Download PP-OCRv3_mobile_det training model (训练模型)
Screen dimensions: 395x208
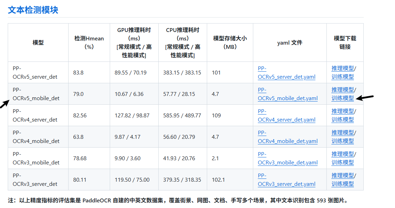click(x=342, y=162)
